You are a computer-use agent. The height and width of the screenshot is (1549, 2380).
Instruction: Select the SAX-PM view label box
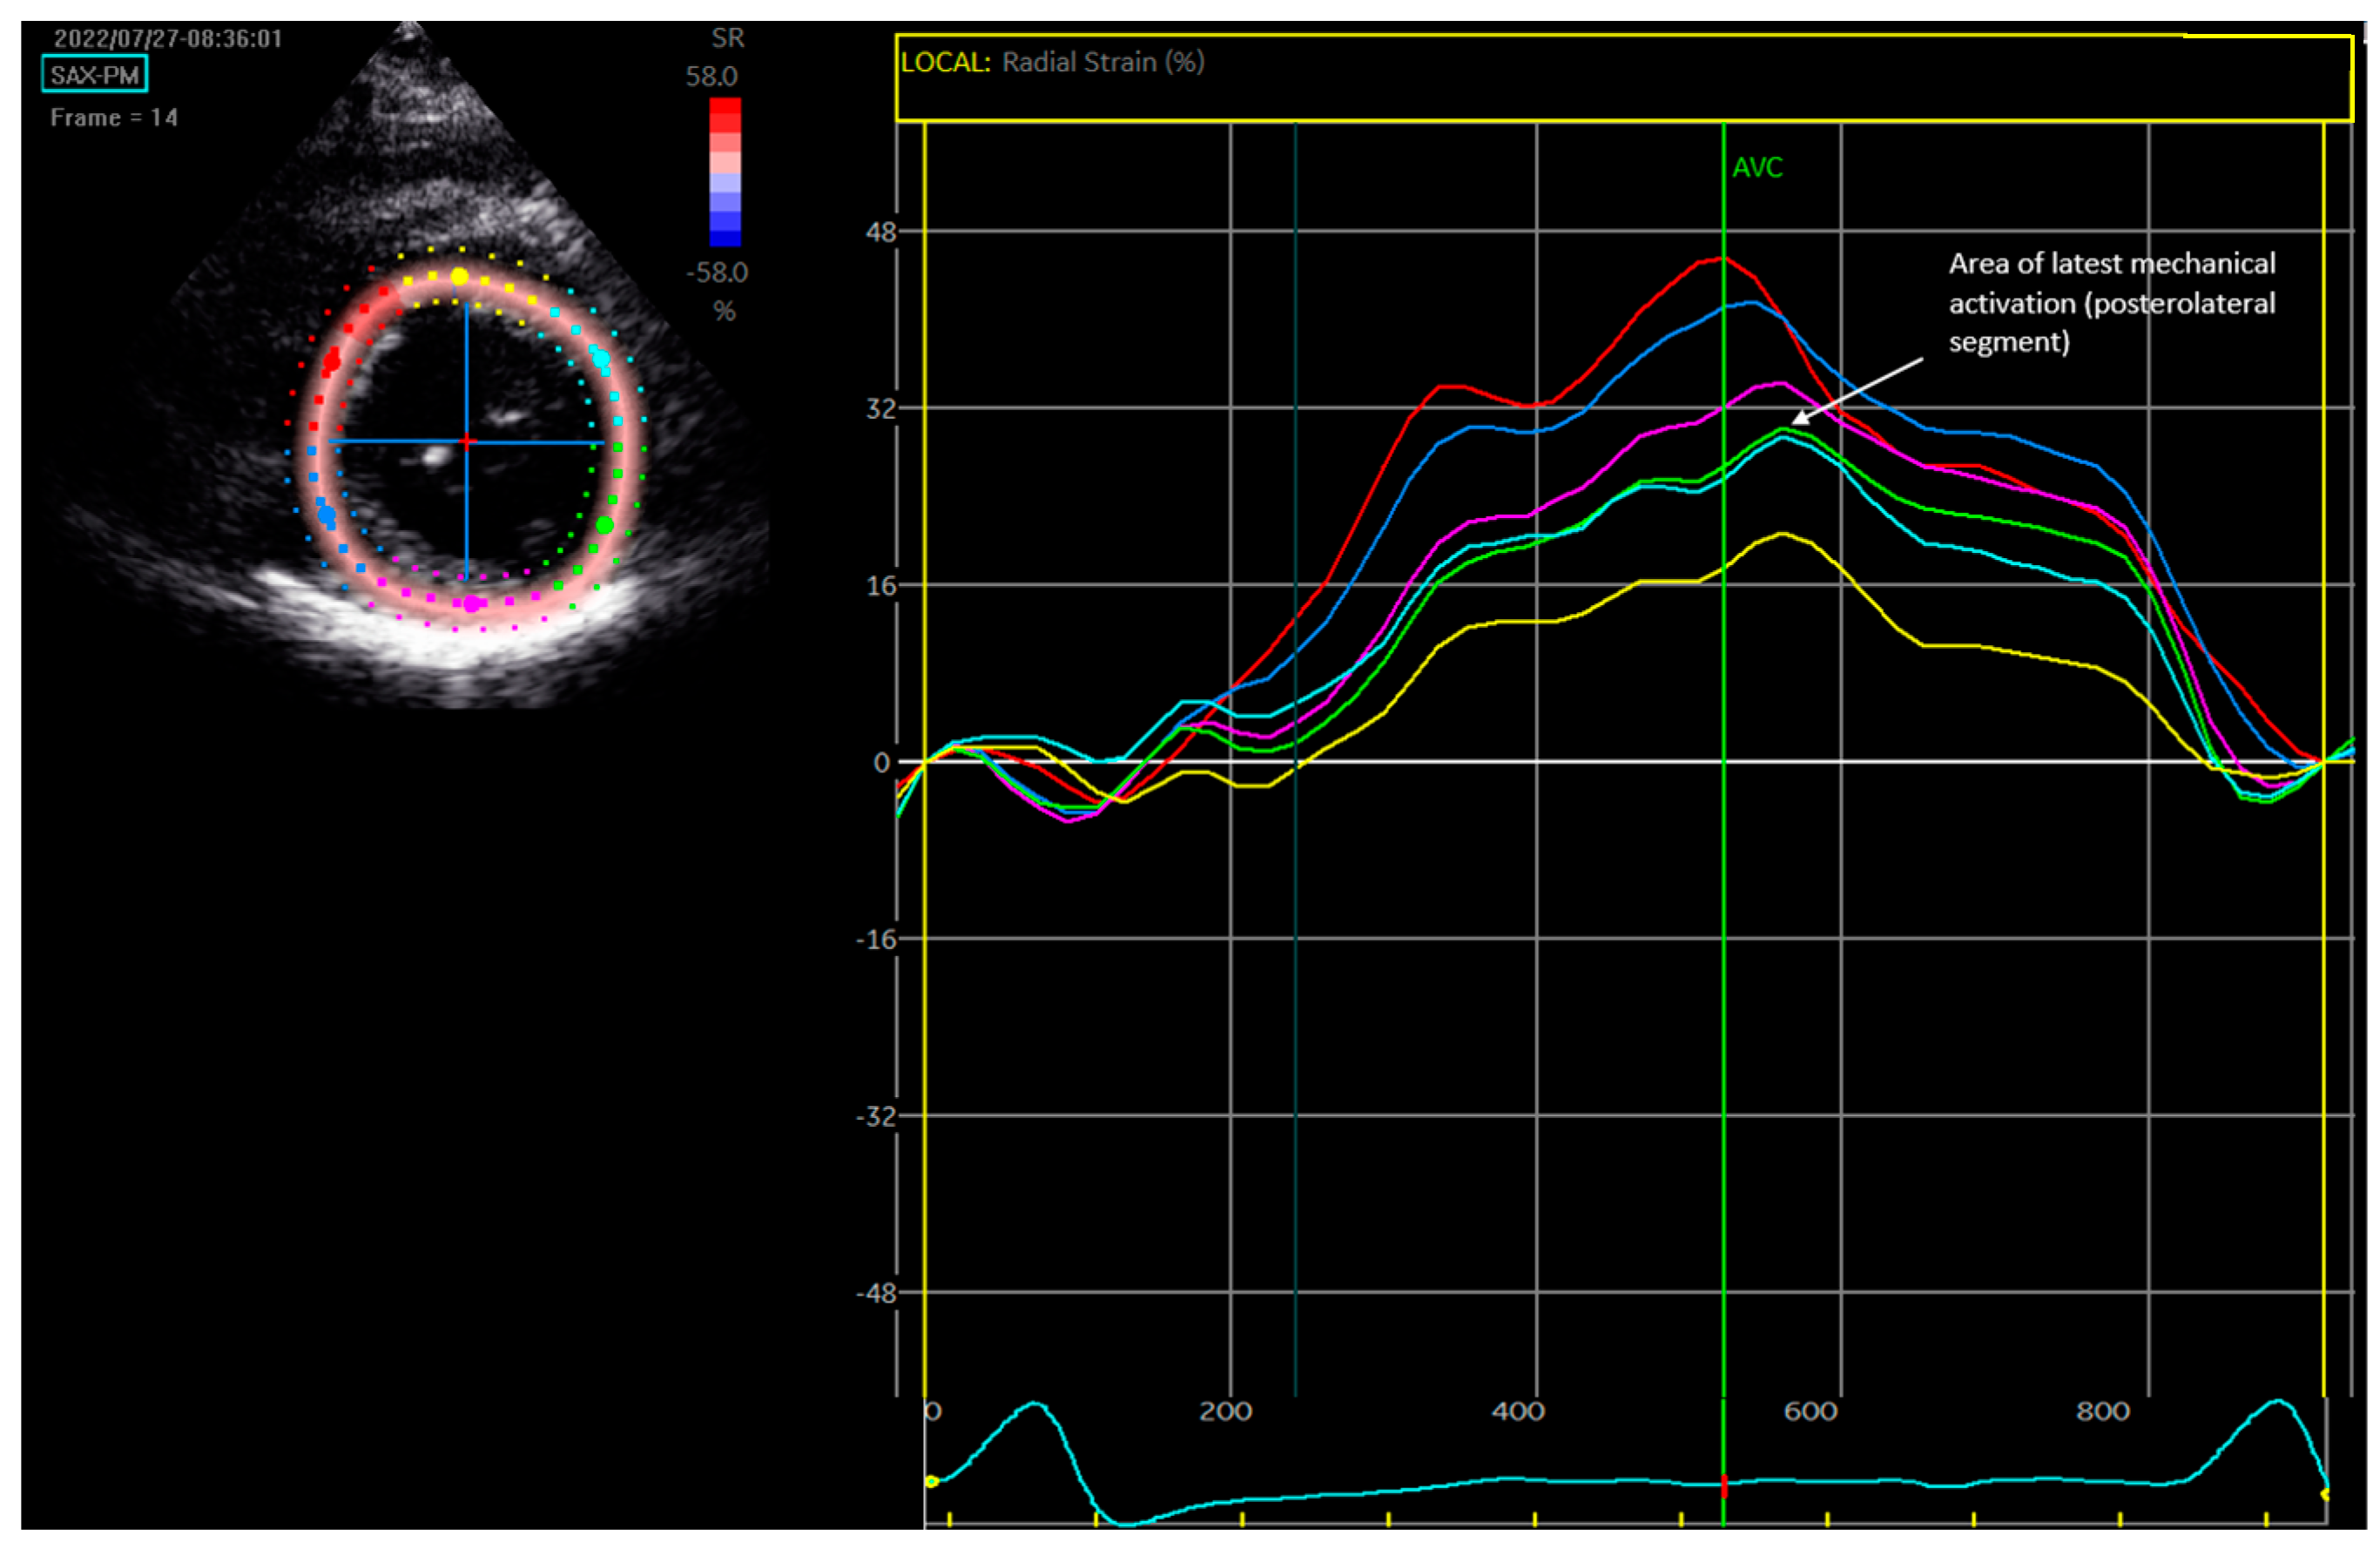pos(95,74)
